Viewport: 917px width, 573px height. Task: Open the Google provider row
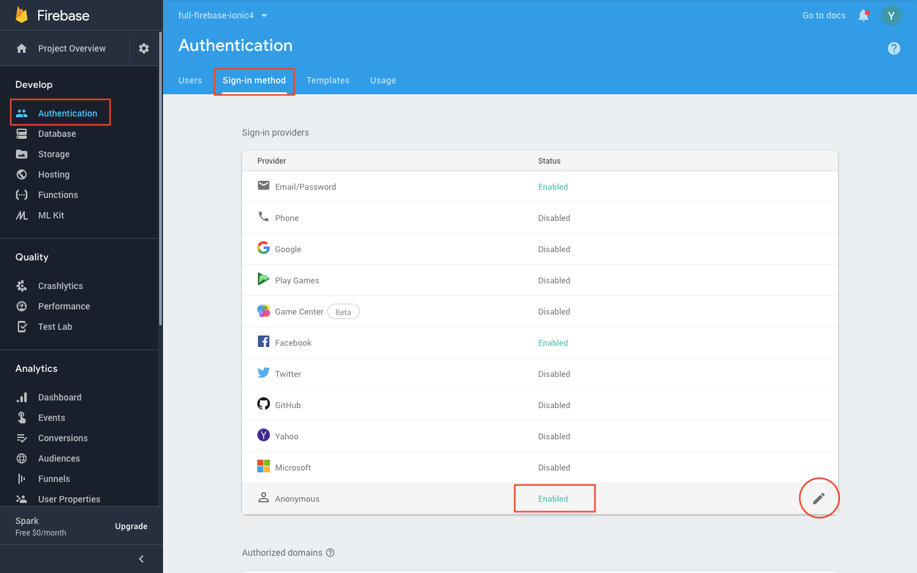[540, 249]
